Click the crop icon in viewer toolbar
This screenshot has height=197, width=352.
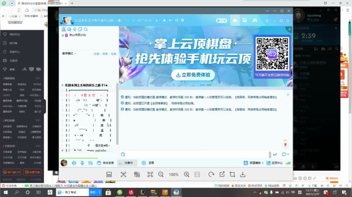tap(232, 175)
